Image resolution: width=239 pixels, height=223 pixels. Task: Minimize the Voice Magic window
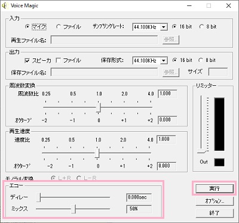[x=189, y=6]
